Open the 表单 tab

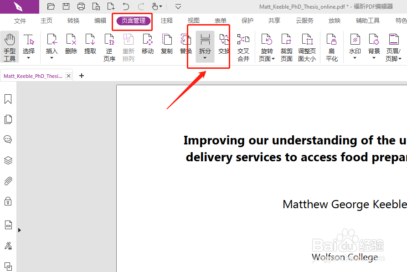tap(221, 21)
